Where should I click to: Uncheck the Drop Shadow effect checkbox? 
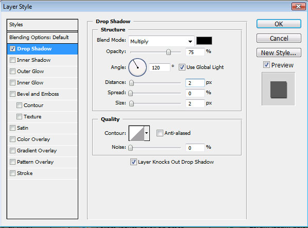pos(12,49)
